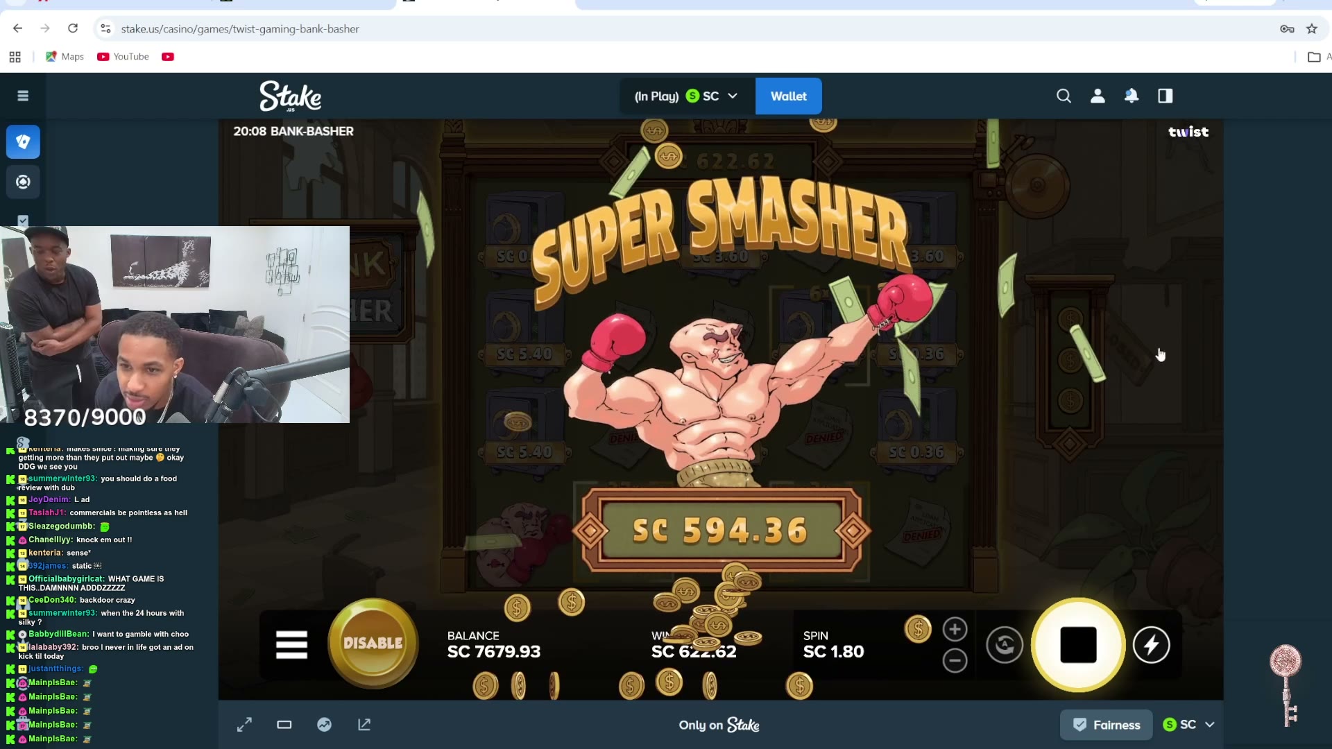This screenshot has height=749, width=1332.
Task: Increase the spin bet with the plus button
Action: pos(955,629)
